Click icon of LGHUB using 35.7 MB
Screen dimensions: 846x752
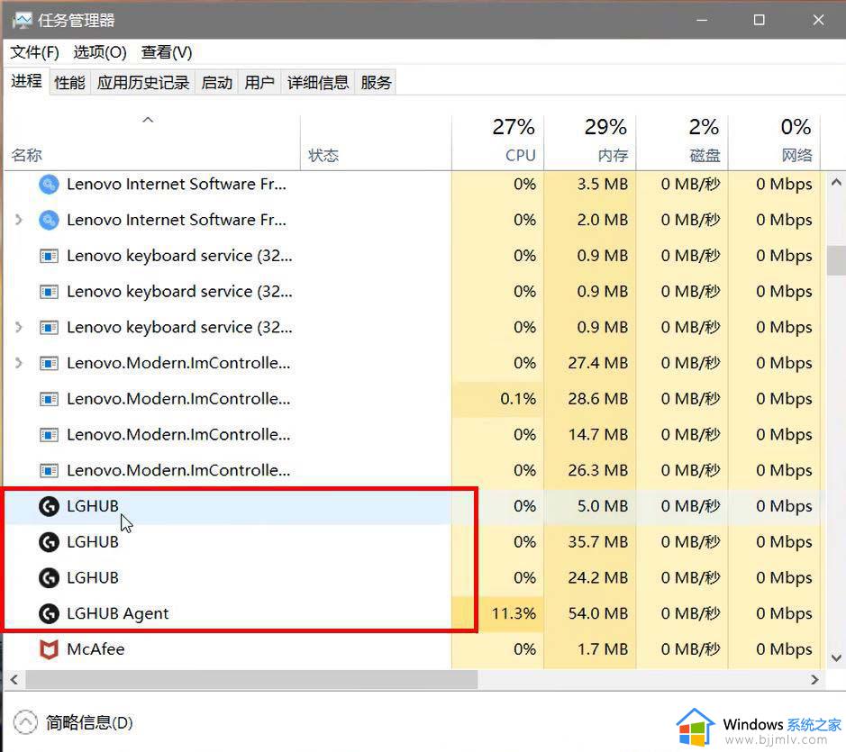[49, 541]
